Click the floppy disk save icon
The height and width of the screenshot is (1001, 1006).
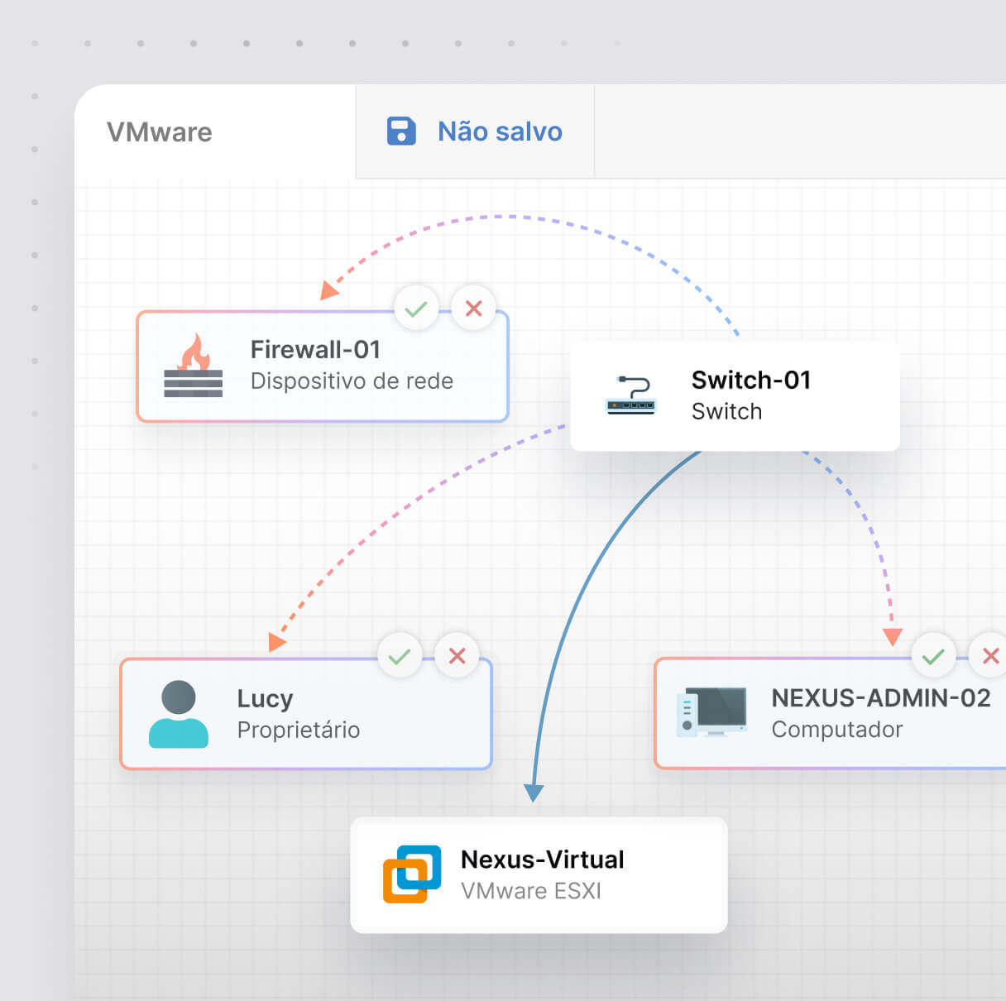(401, 132)
